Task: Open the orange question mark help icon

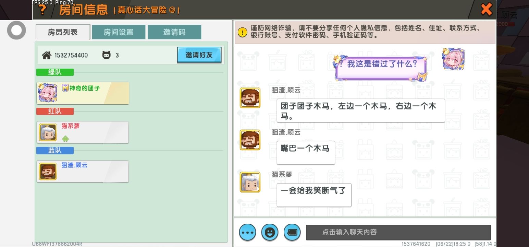Action: pyautogui.click(x=42, y=10)
